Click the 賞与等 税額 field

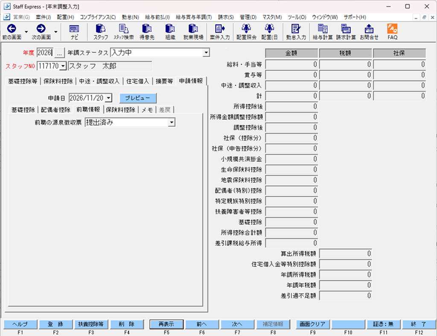point(345,75)
